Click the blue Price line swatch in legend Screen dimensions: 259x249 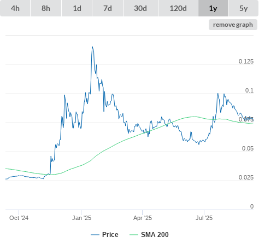click(95, 235)
